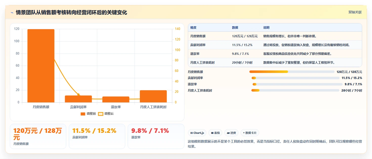Toggle the 调整前 legend entry
The image size is (372, 159).
88,114
